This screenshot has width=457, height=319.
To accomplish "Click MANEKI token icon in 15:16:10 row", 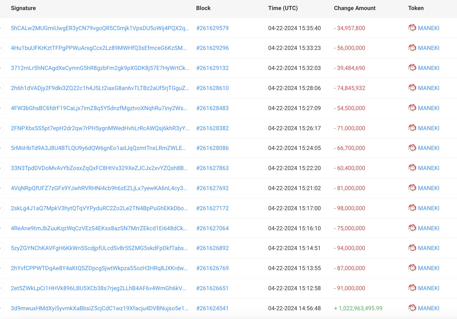I will coord(412,228).
